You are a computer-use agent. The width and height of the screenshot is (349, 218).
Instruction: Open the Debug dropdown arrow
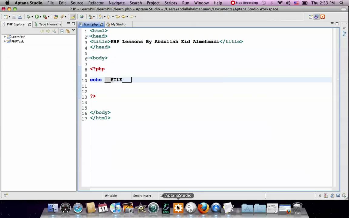pos(32,17)
